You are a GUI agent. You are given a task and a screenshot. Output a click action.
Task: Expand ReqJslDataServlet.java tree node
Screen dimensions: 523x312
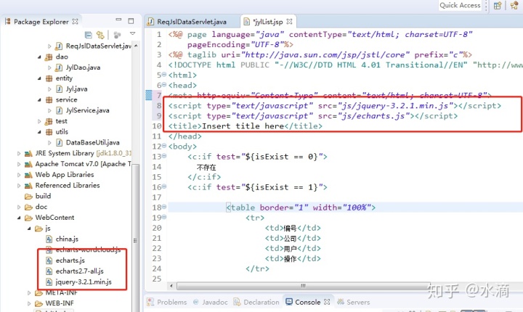pyautogui.click(x=49, y=46)
